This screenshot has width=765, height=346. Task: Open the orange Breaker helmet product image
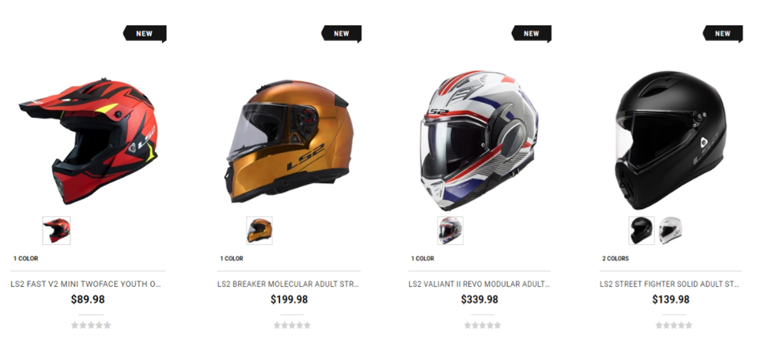[290, 141]
